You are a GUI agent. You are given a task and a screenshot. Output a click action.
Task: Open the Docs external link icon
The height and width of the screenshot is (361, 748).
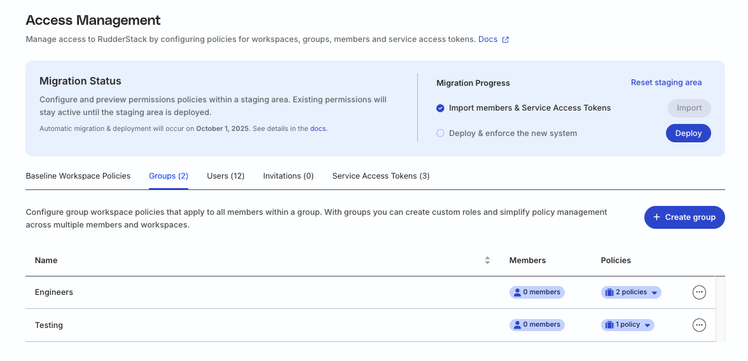pos(506,39)
